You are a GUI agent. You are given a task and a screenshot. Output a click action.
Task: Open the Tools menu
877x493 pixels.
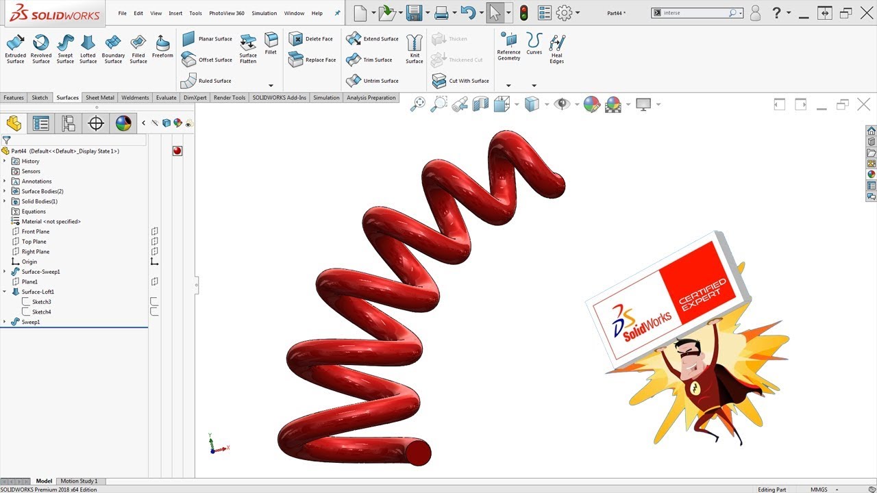[195, 13]
